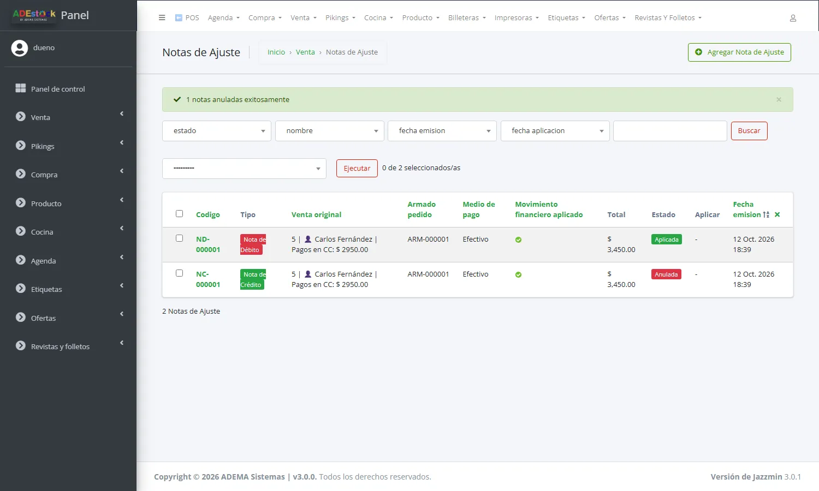This screenshot has height=491, width=819.
Task: Open the nombre filter dropdown
Action: (x=329, y=131)
